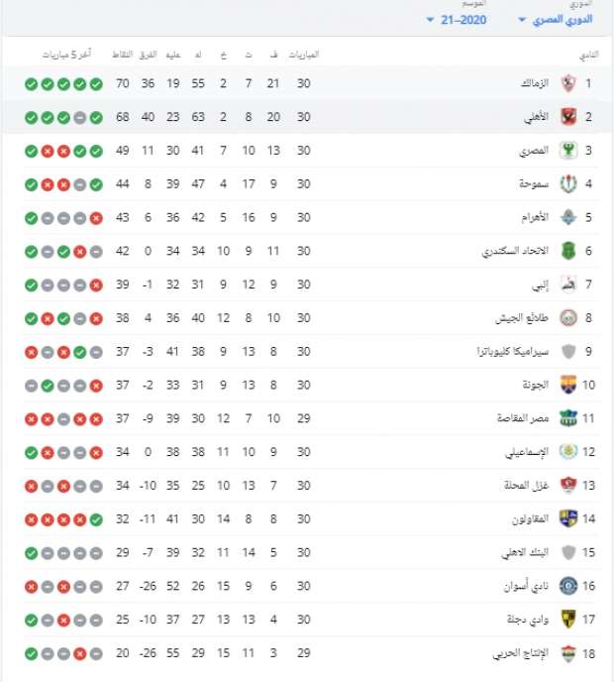Click Al Mokawloon's green win result circle
This screenshot has width=614, height=682.
[x=96, y=519]
